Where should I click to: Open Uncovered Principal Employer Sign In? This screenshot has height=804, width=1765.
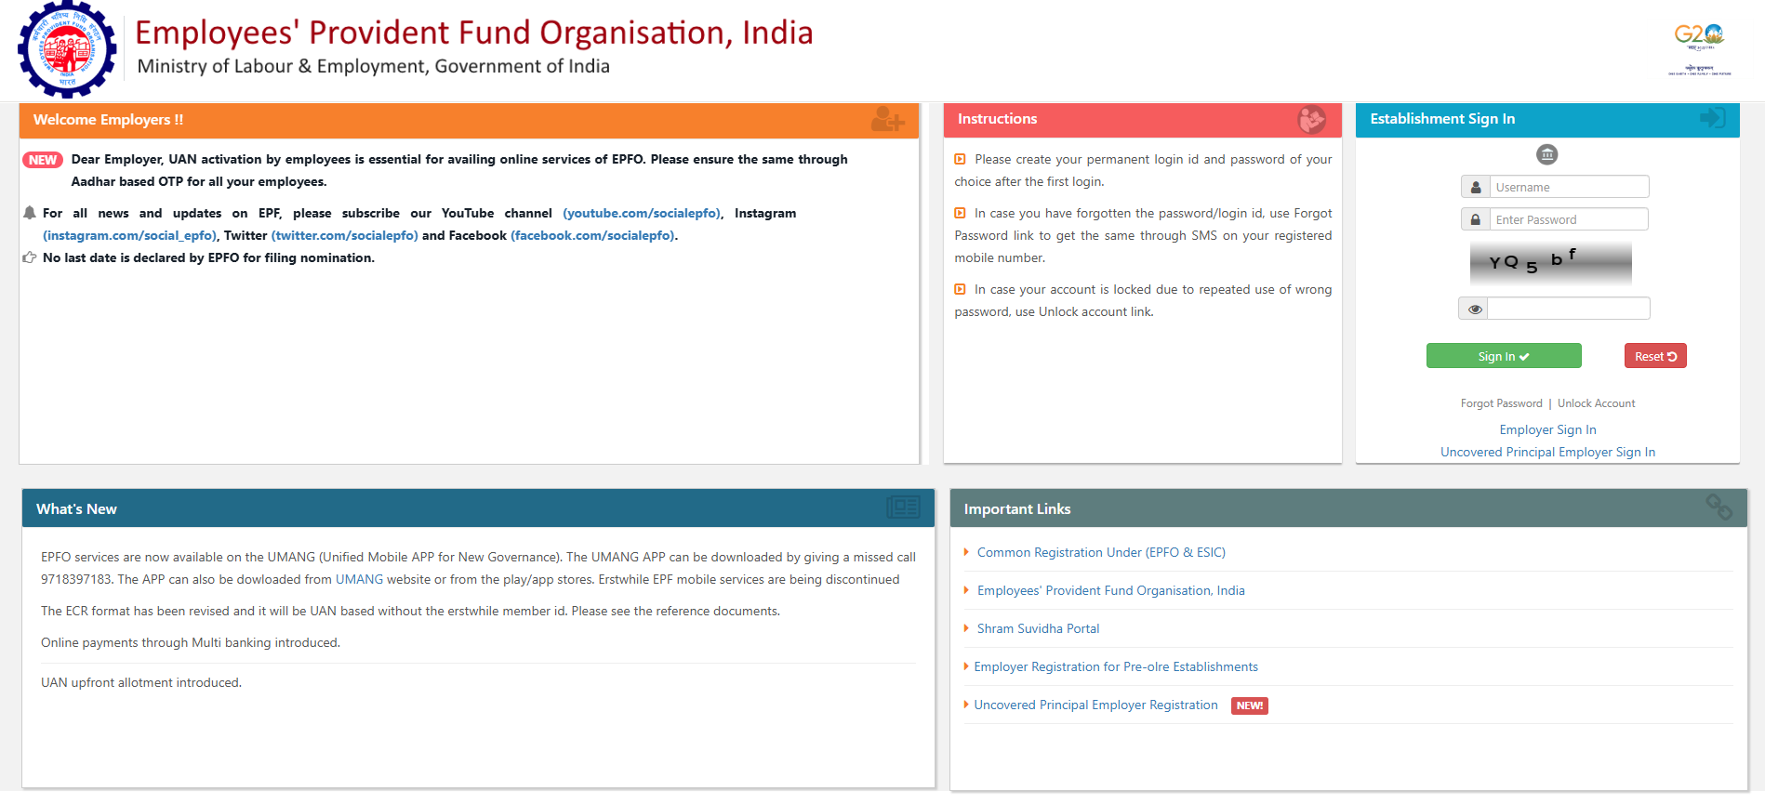[1547, 452]
